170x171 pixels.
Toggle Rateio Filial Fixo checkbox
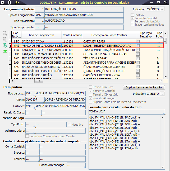pos(90,87)
